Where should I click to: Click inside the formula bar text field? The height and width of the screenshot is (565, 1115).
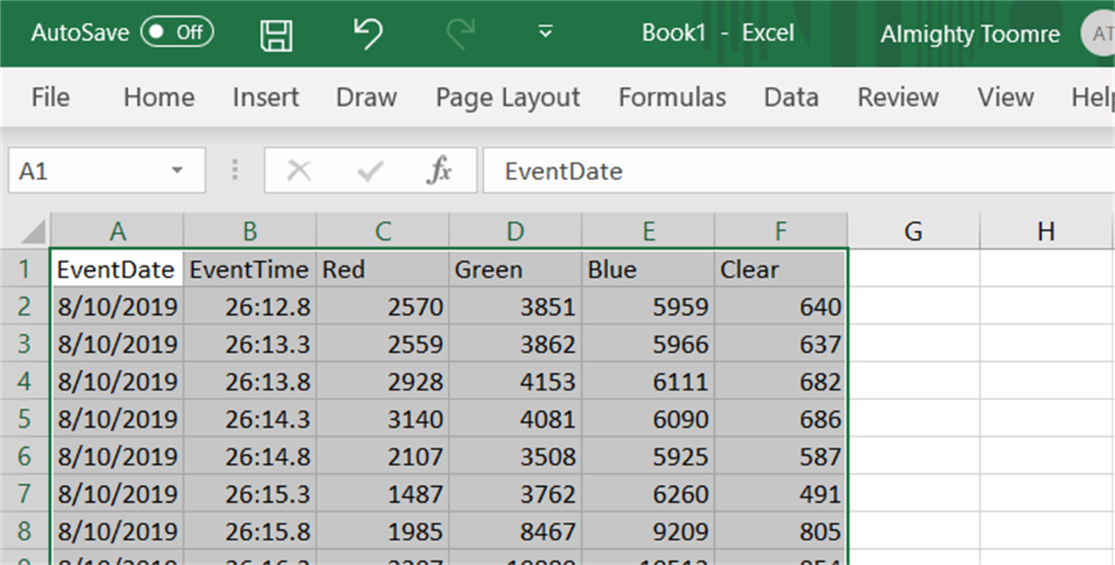tap(797, 171)
